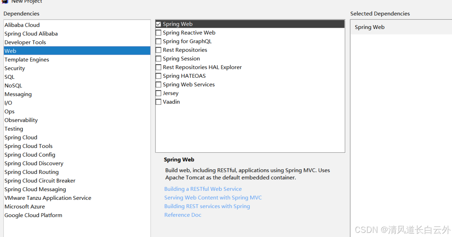Screen dimensions: 452x237
Task: Choose the Spring Cloud Discovery category
Action: pos(77,163)
